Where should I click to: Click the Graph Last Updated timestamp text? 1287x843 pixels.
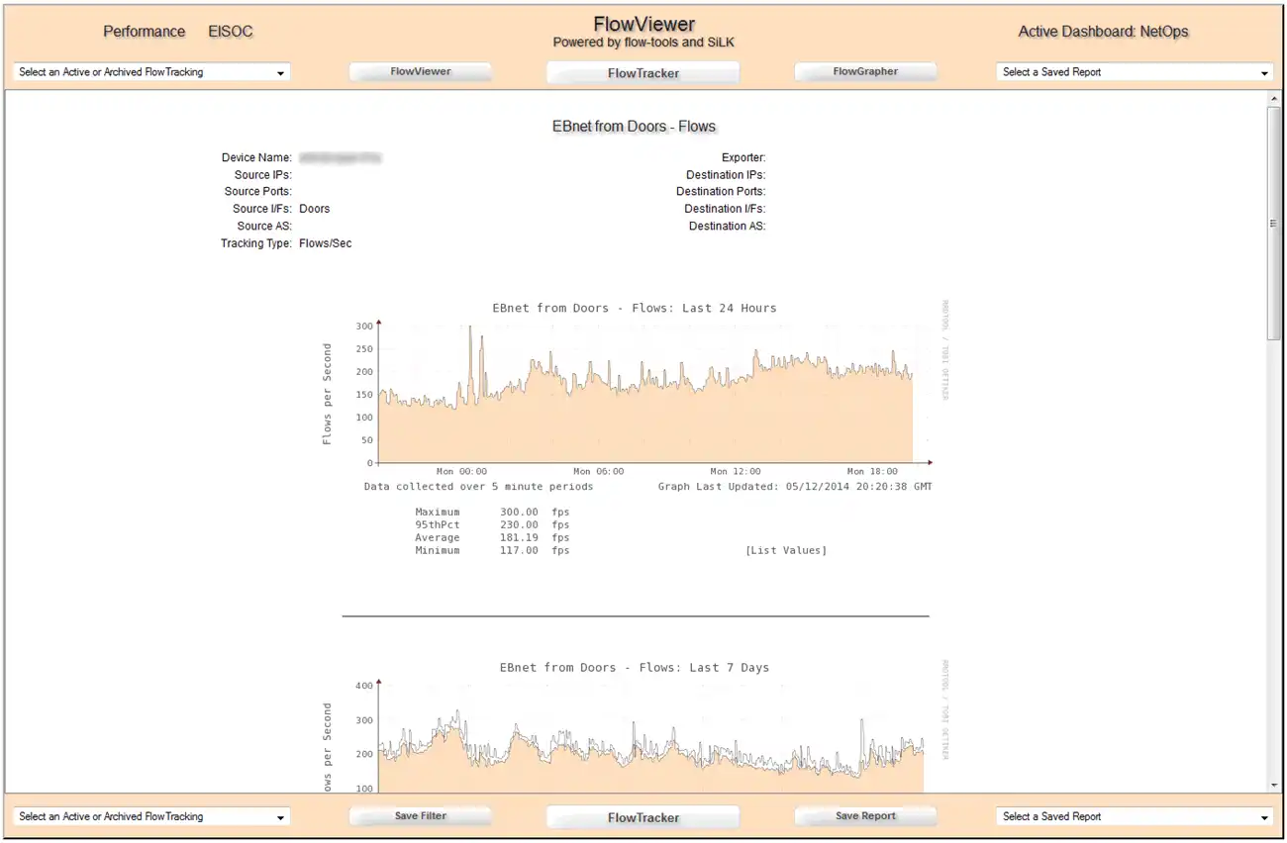795,487
